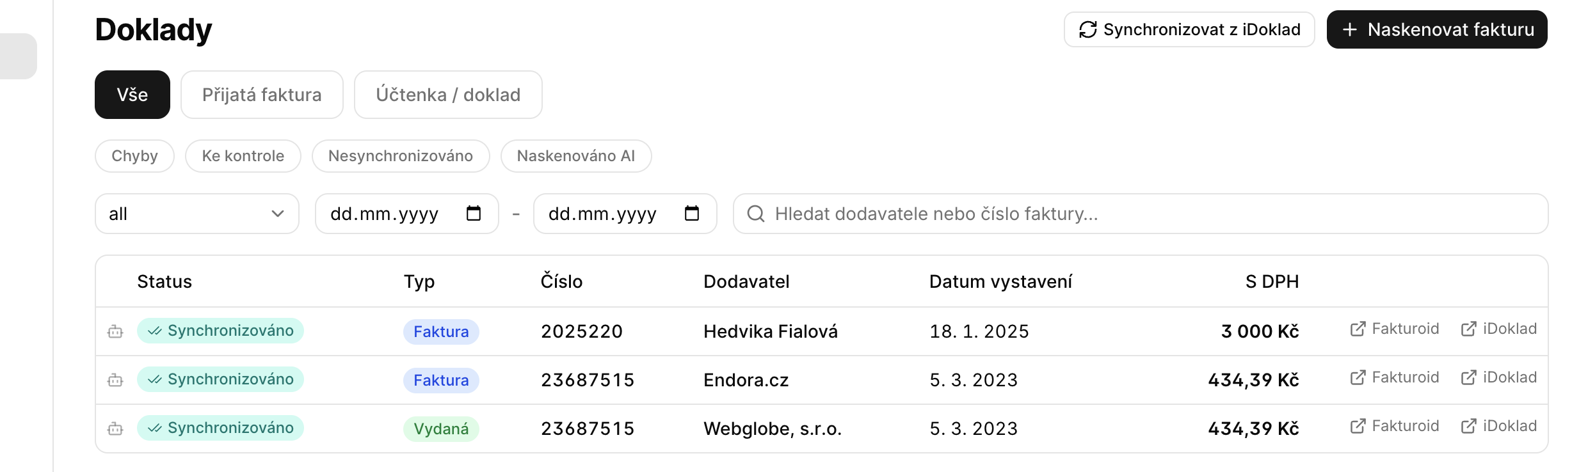Toggle the Ke kontrole filter chip

[243, 156]
